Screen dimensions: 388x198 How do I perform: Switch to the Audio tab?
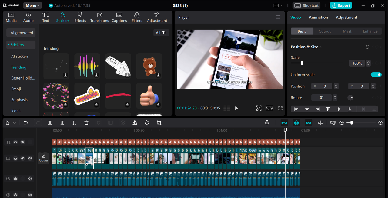(x=28, y=18)
